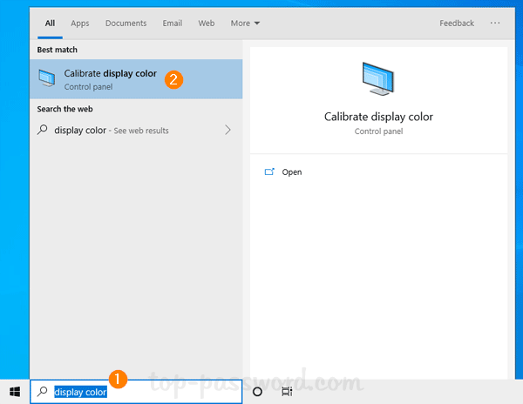Click the large monitor icon in preview pane
The height and width of the screenshot is (404, 523).
[x=378, y=81]
